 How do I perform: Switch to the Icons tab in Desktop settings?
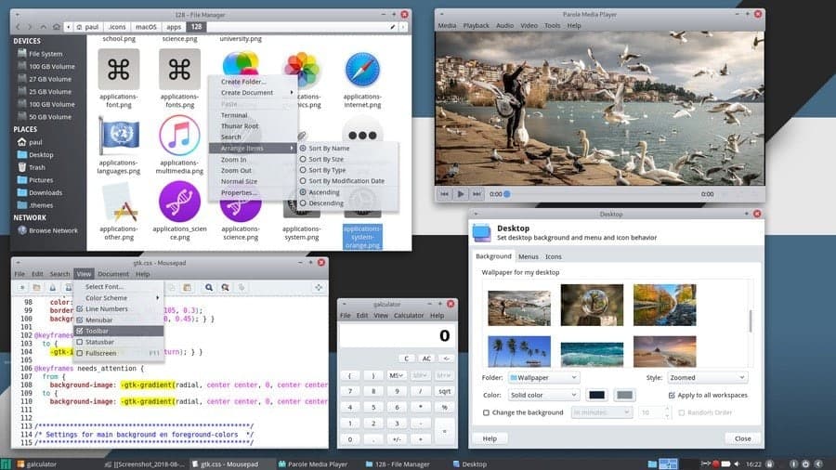click(553, 256)
